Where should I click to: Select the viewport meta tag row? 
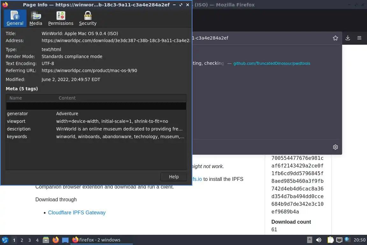[96, 121]
